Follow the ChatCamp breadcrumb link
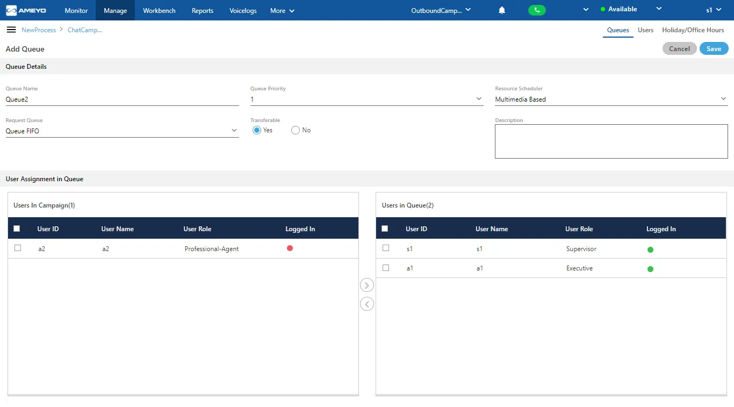The width and height of the screenshot is (734, 407). [85, 30]
